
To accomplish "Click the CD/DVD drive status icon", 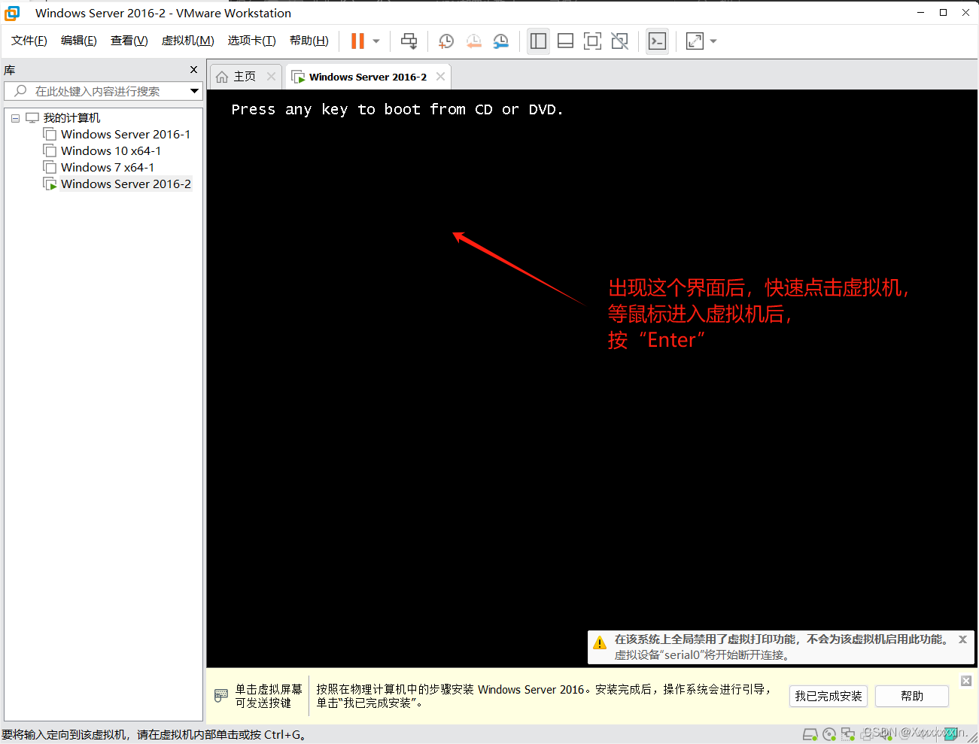I will pyautogui.click(x=829, y=734).
